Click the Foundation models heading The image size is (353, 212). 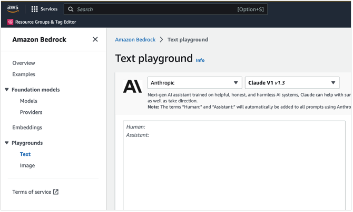(36, 90)
